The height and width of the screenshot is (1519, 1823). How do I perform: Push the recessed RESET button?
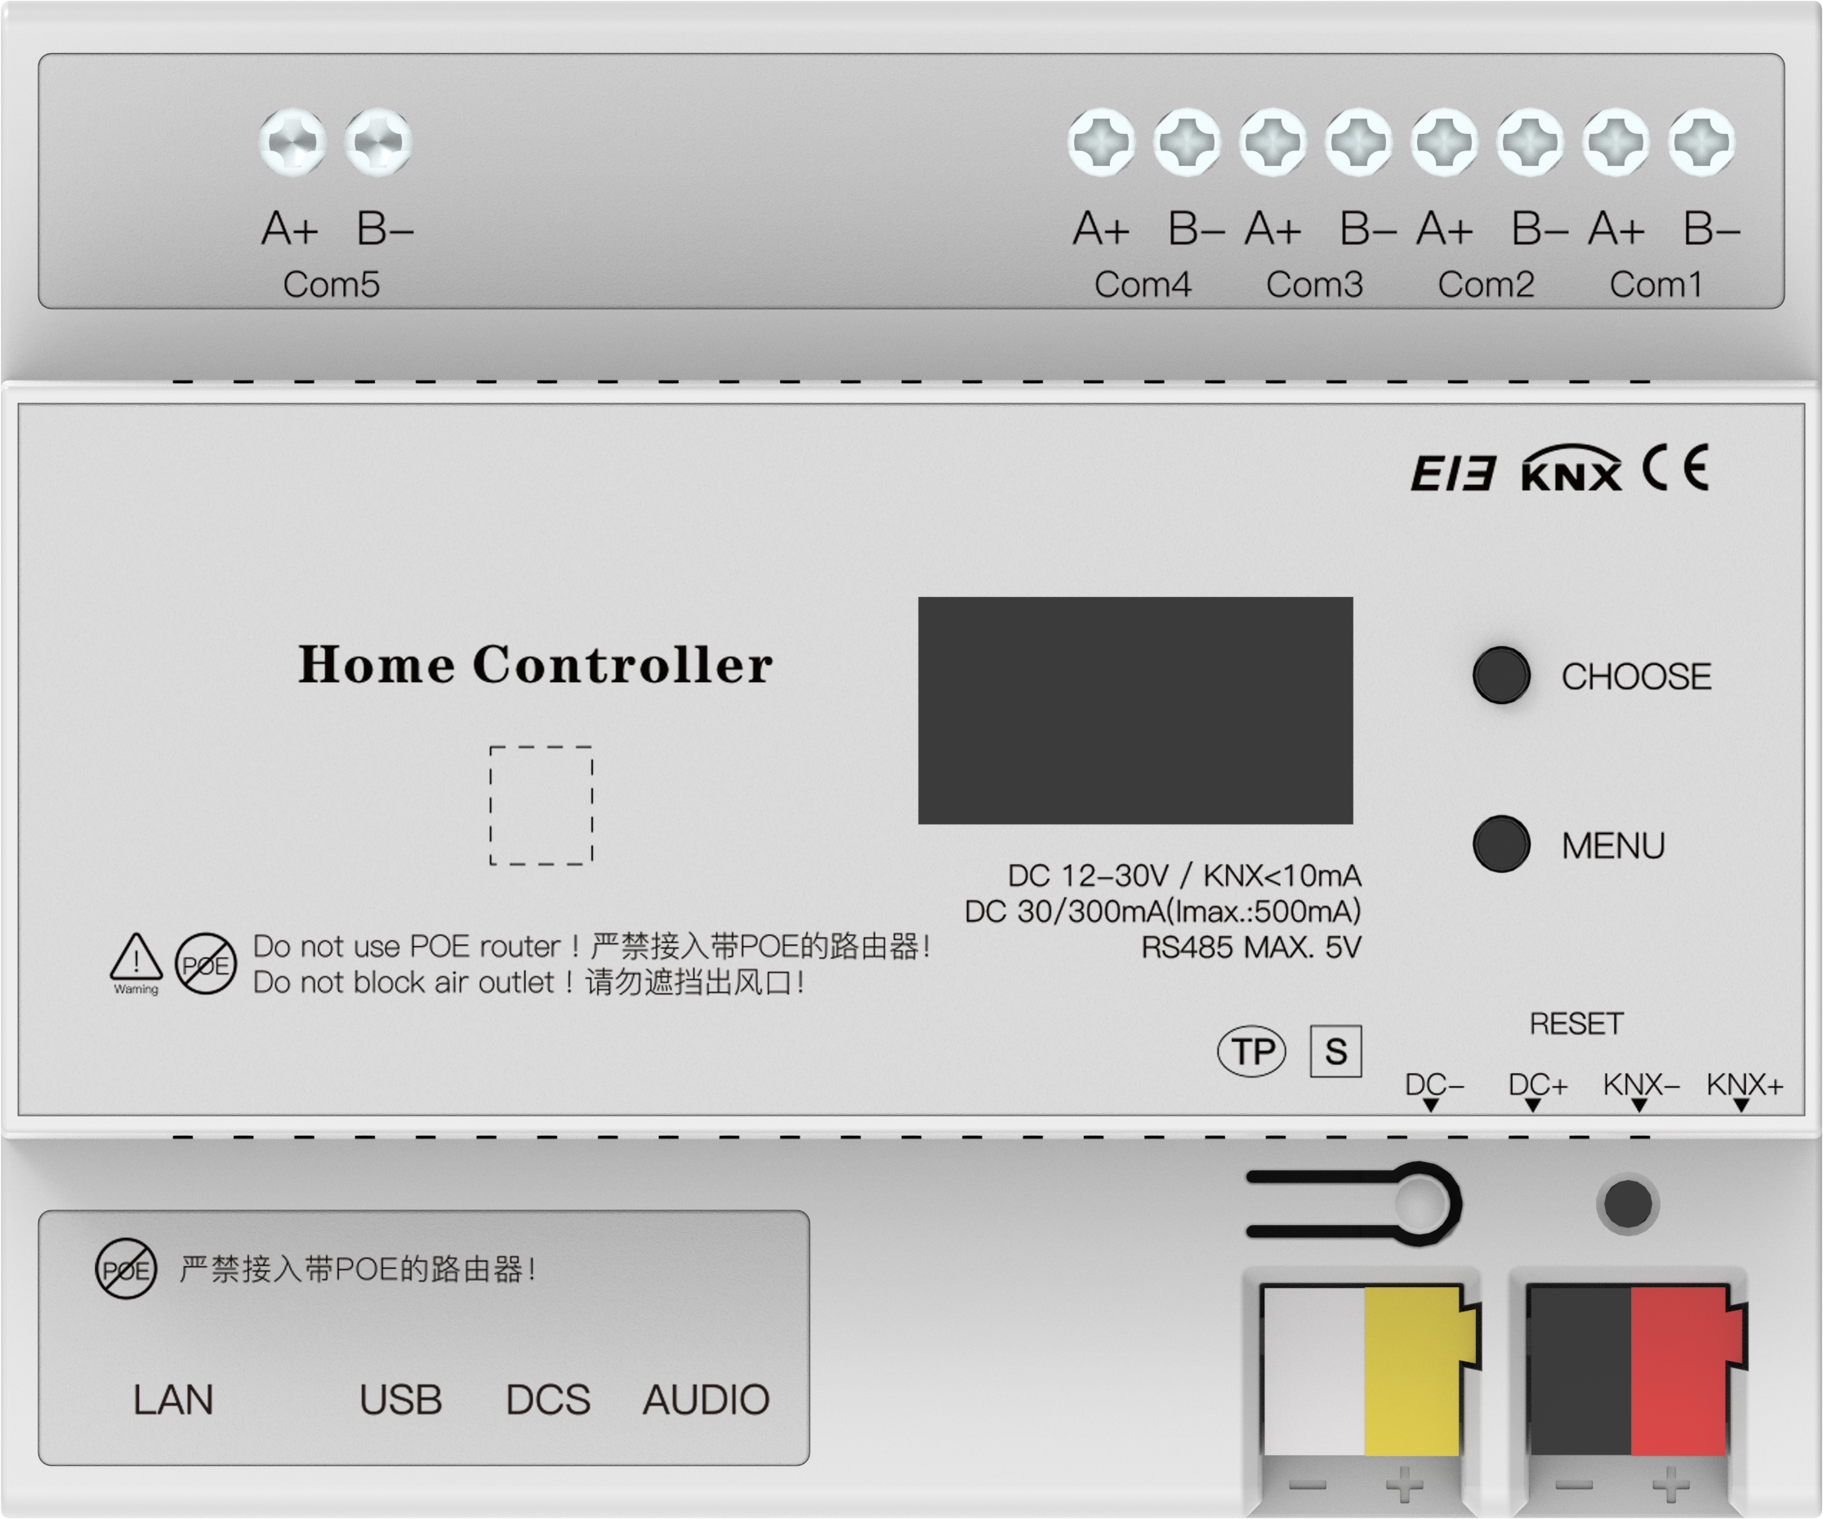pyautogui.click(x=1629, y=1204)
